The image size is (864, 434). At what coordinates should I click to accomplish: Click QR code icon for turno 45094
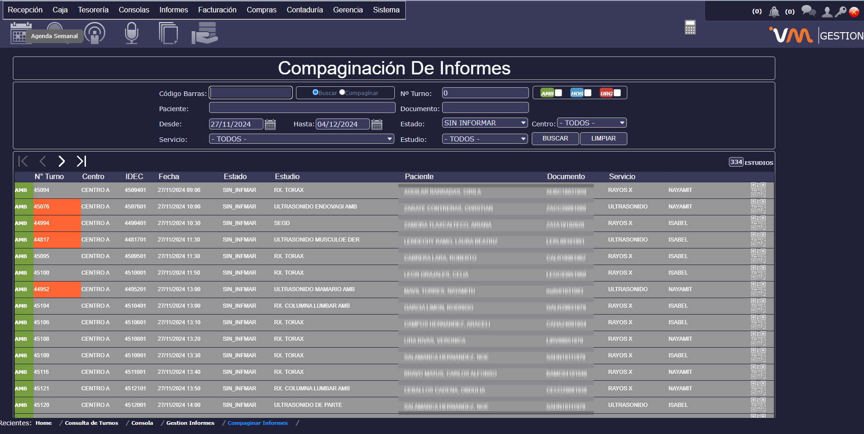click(x=758, y=190)
